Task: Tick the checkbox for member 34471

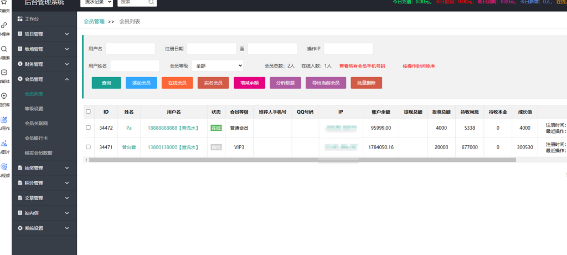Action: pyautogui.click(x=89, y=147)
